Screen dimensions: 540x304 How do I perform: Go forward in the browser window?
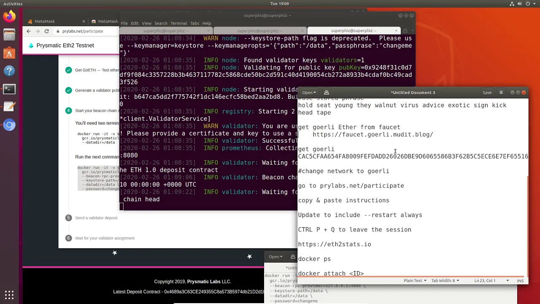38,31
